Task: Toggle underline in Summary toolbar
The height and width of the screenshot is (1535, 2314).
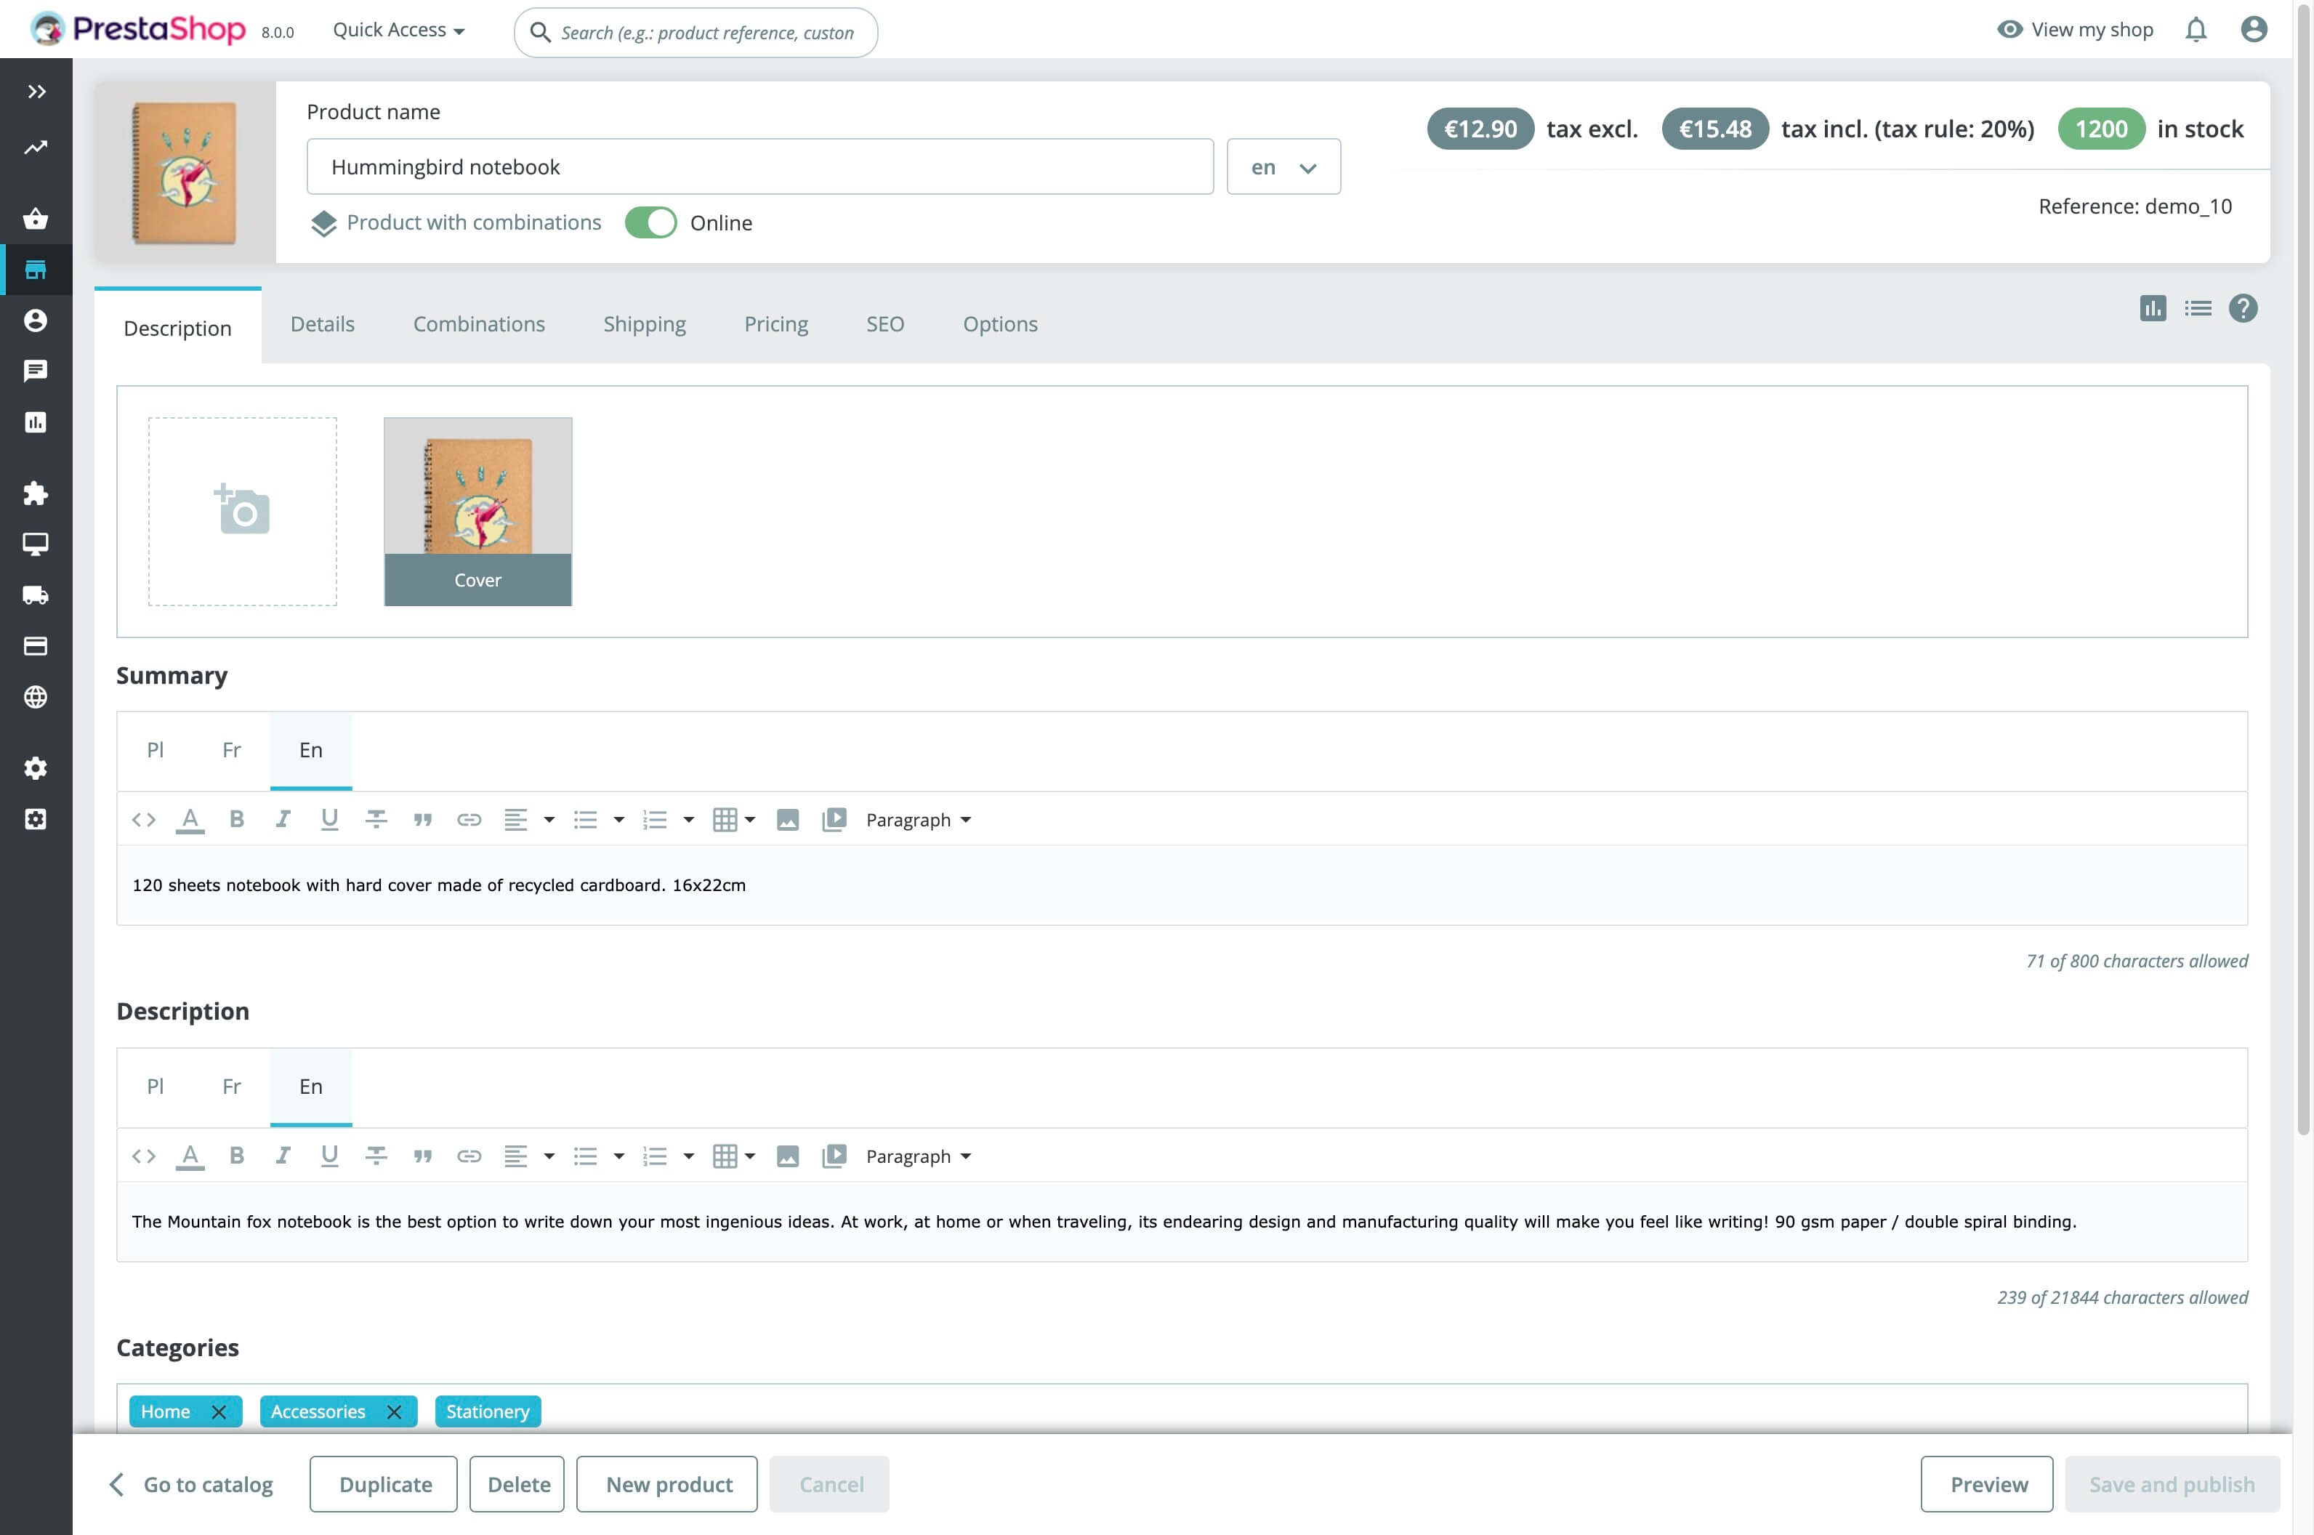Action: point(330,819)
